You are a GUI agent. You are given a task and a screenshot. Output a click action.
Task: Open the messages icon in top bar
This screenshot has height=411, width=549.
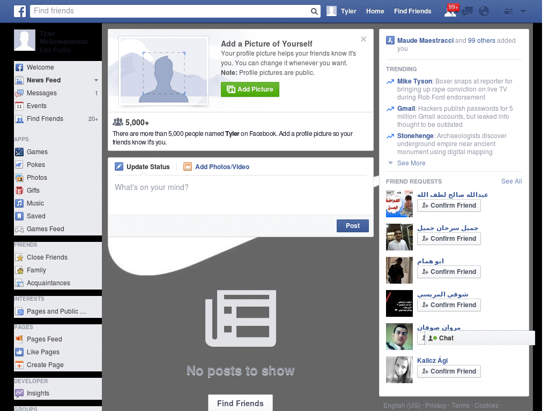point(467,12)
